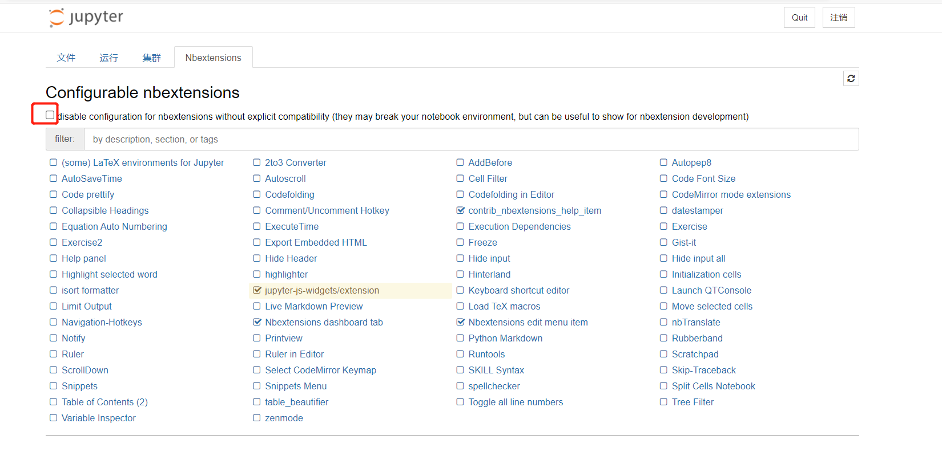Select the Load TeX macros link
942x472 pixels.
(x=504, y=306)
